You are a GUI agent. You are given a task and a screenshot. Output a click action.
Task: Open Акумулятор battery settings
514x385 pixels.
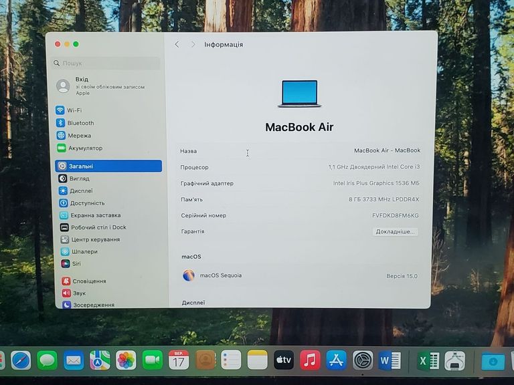[80, 148]
